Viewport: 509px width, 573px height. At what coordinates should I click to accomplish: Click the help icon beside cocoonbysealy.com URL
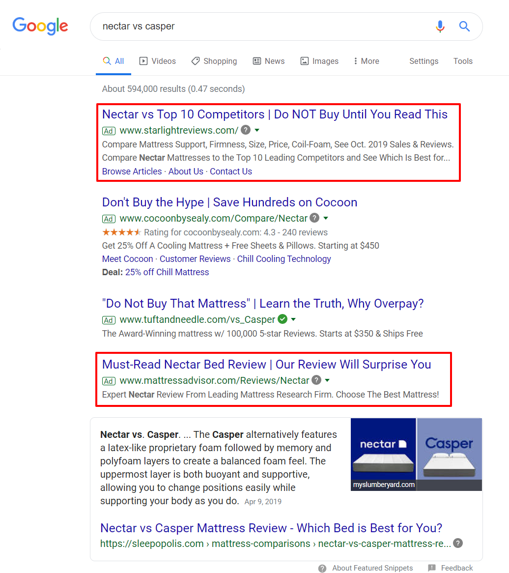point(314,218)
